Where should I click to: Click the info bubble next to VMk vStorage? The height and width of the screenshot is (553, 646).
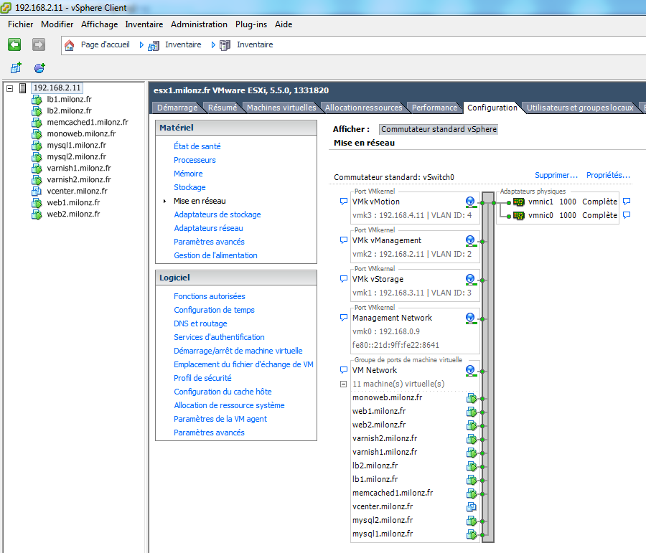click(344, 279)
